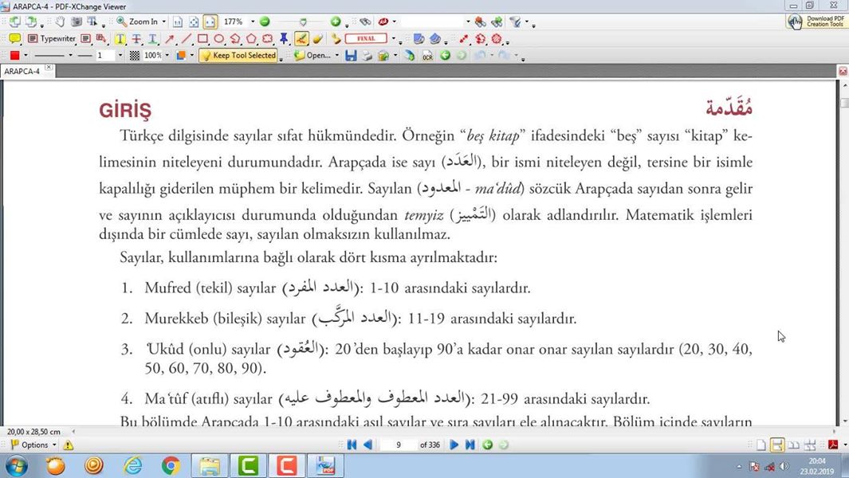Select the Callout tool

(x=100, y=38)
